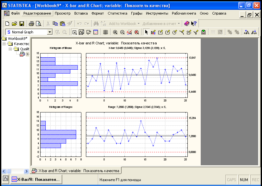262x186 pixels.
Task: Open the Графы menu
Action: point(137,13)
